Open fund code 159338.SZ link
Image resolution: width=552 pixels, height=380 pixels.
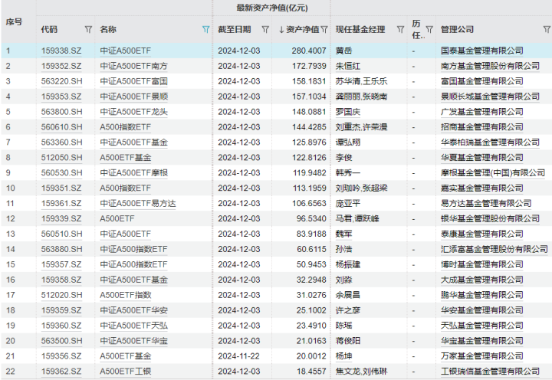61,51
